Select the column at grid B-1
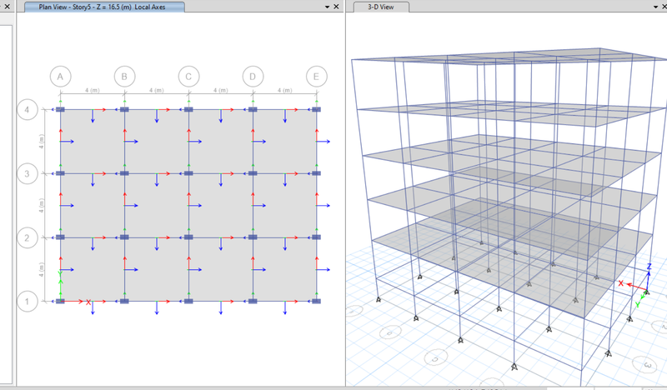Viewport: 667px width, 390px height. coord(124,301)
